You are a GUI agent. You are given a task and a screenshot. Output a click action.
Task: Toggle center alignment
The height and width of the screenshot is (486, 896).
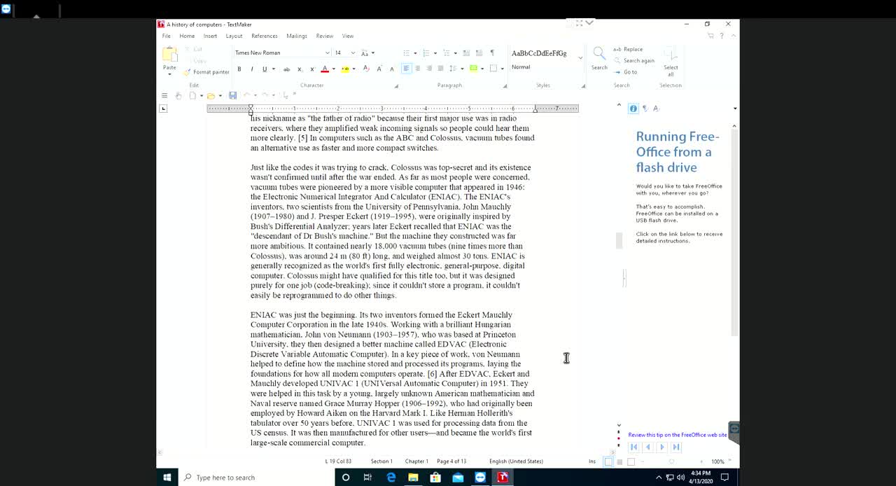pos(418,69)
